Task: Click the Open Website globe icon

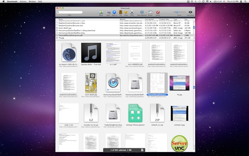Action: 142,12
